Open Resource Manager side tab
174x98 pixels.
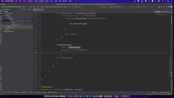click(x=1, y=38)
